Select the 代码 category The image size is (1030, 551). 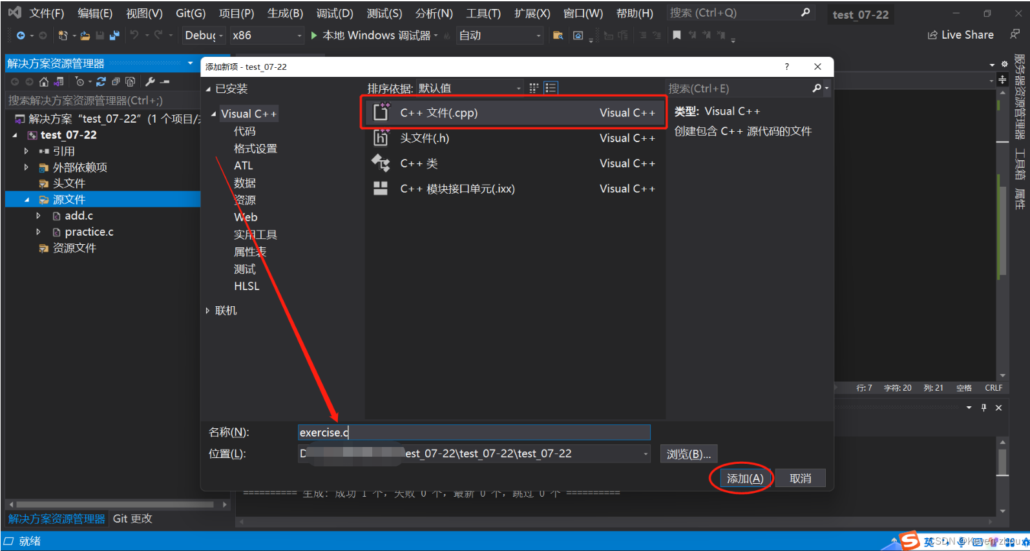(x=245, y=131)
